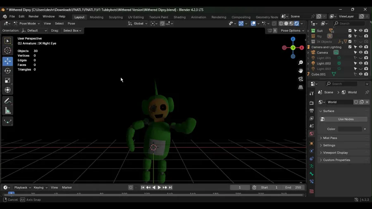This screenshot has height=209, width=372.
Task: Click the Marker menu in timeline
Action: pos(67,188)
